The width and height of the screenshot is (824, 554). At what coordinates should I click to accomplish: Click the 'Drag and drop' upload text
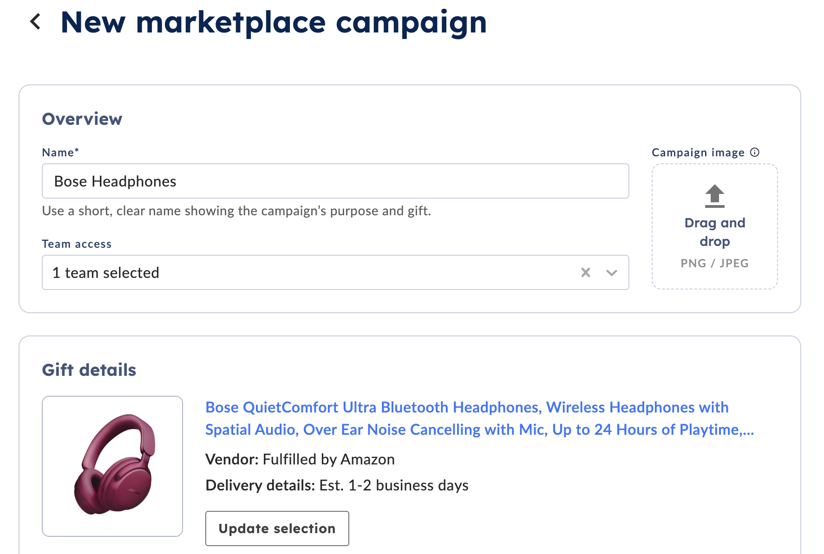[x=714, y=232]
